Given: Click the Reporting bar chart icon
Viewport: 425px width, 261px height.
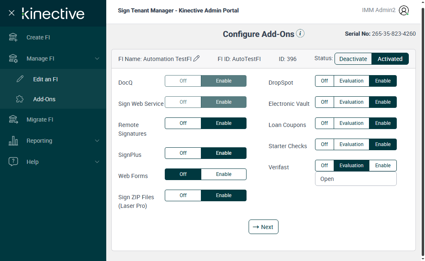Looking at the screenshot, I should pyautogui.click(x=13, y=141).
